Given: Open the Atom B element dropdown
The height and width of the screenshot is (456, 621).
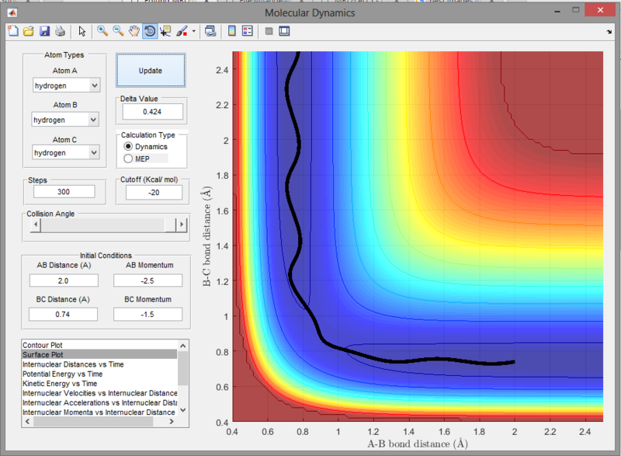Looking at the screenshot, I should pos(66,120).
